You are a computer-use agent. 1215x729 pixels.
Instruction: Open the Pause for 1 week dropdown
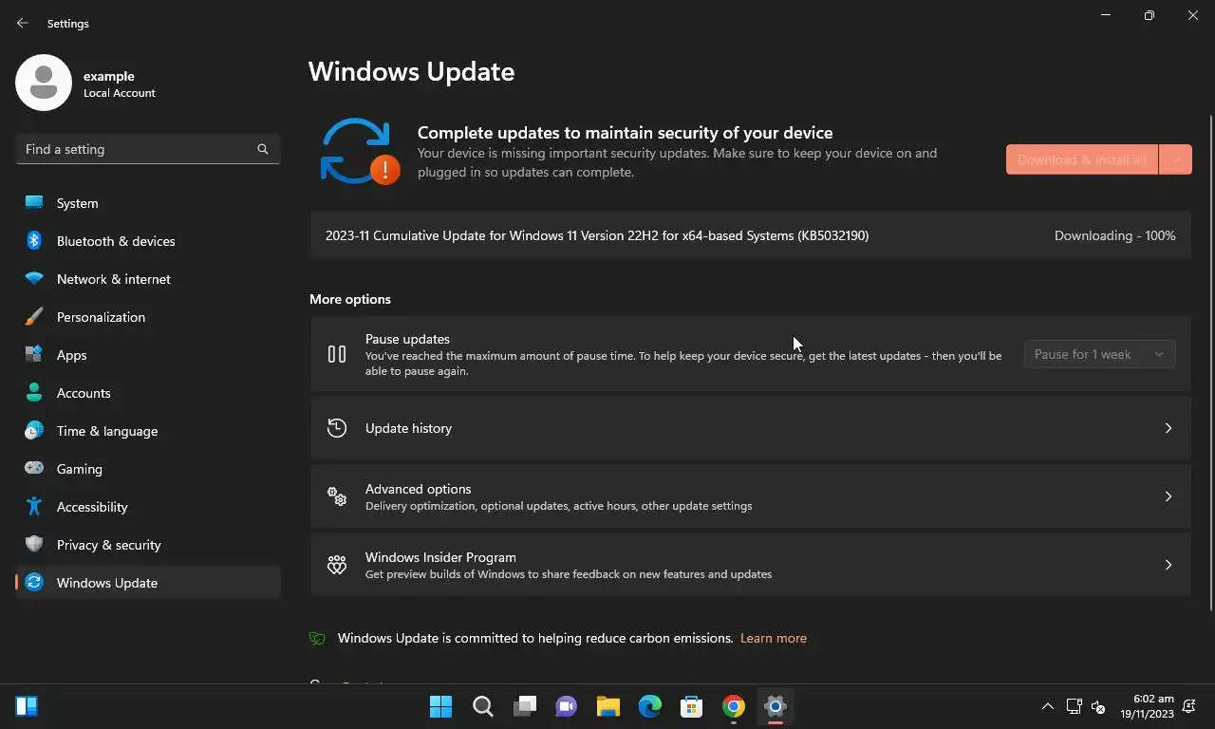[1100, 354]
